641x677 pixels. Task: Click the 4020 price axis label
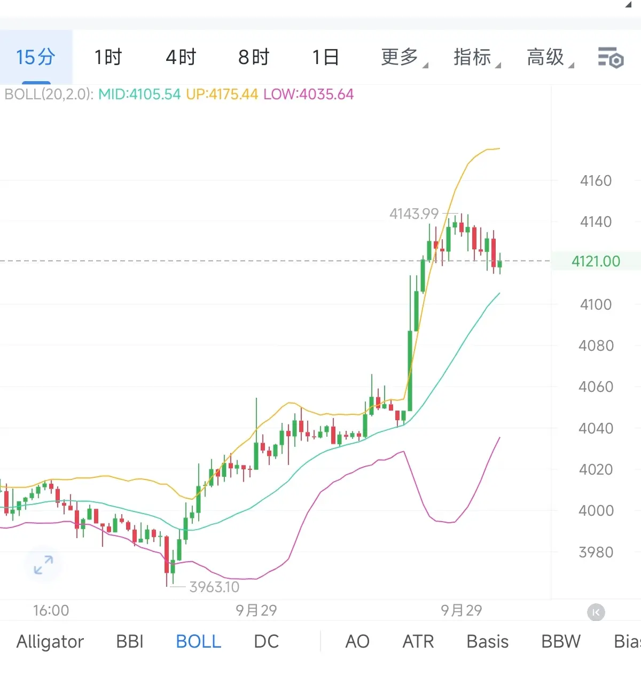596,470
